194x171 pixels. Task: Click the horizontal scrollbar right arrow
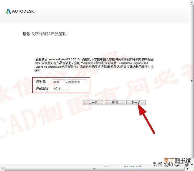point(188,169)
